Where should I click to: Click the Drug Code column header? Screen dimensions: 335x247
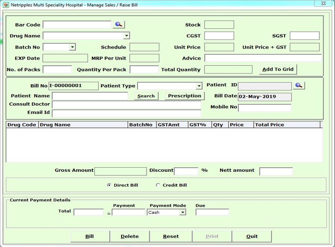(22, 125)
